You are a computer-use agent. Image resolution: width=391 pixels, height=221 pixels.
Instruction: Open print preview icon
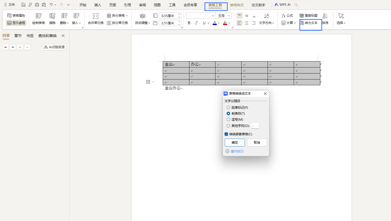[44, 5]
